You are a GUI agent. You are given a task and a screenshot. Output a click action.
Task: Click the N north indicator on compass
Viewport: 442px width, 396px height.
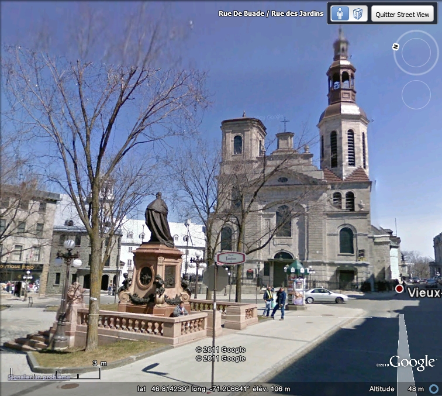[x=396, y=47]
